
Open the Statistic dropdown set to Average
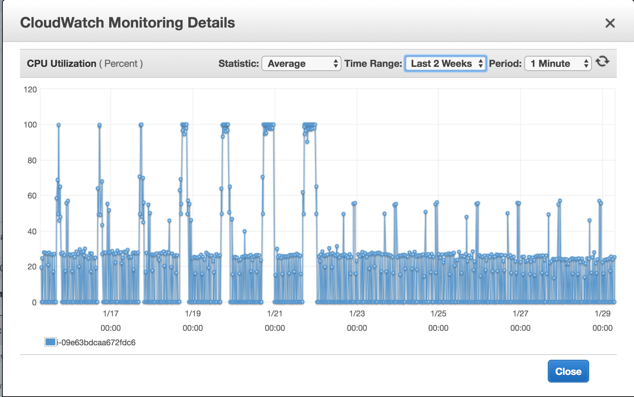301,63
